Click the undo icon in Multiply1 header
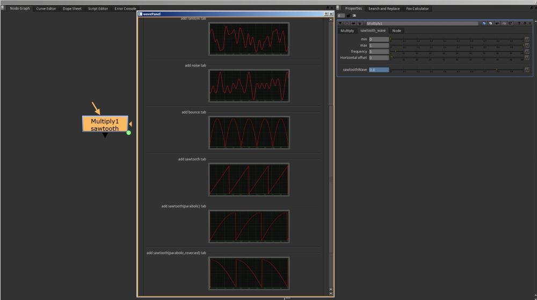Screen dimensions: 537x300 tap(497, 23)
